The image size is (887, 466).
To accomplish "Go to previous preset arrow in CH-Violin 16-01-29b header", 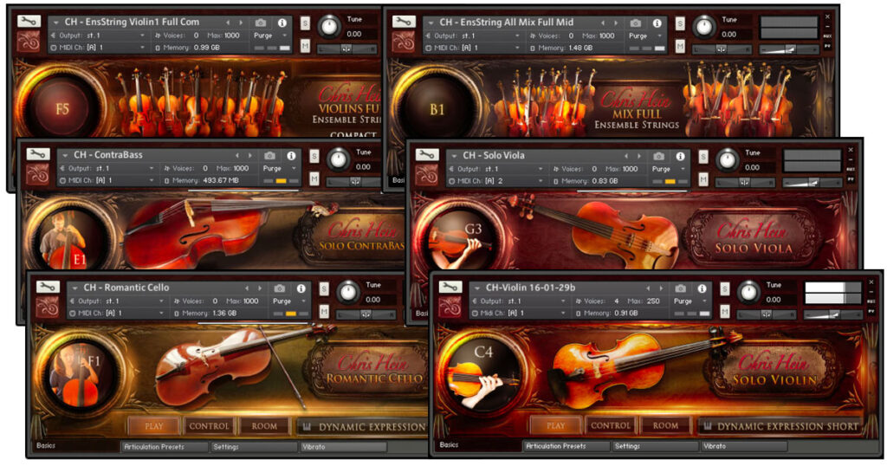I will pos(648,288).
